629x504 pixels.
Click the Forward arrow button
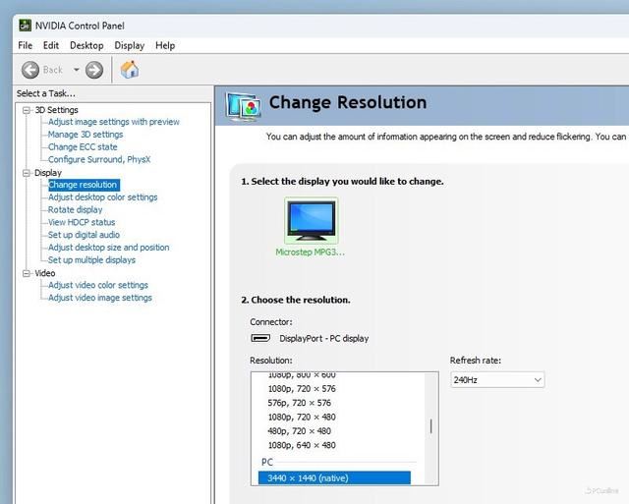point(94,70)
